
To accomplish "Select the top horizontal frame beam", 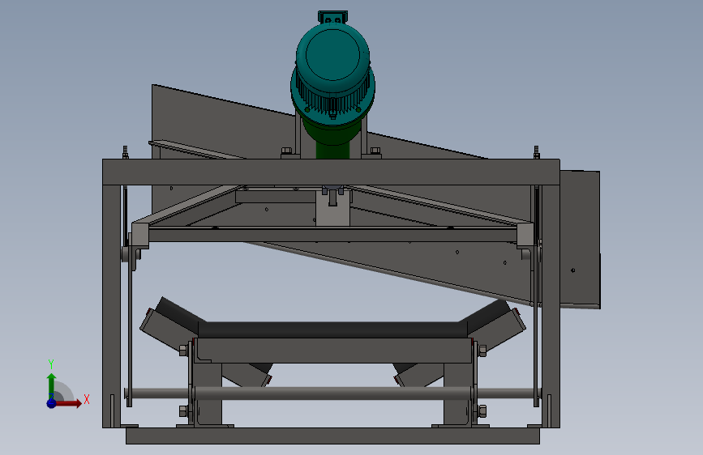I will (x=331, y=172).
